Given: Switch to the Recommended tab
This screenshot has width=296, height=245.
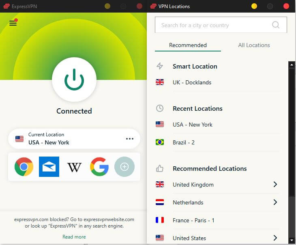Looking at the screenshot, I should click(188, 45).
